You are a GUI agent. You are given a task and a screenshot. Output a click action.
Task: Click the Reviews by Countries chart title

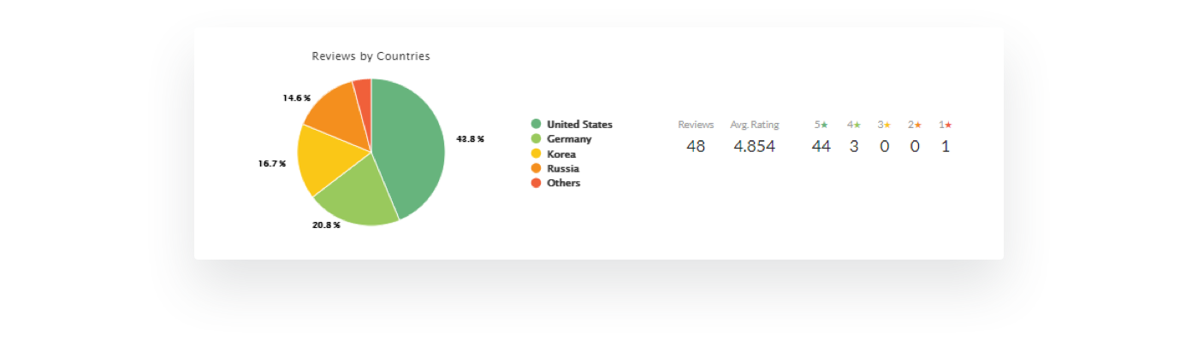point(371,56)
